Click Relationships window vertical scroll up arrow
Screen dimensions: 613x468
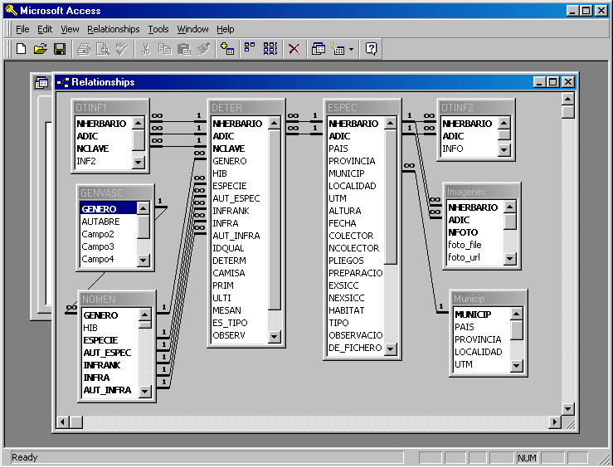click(568, 99)
